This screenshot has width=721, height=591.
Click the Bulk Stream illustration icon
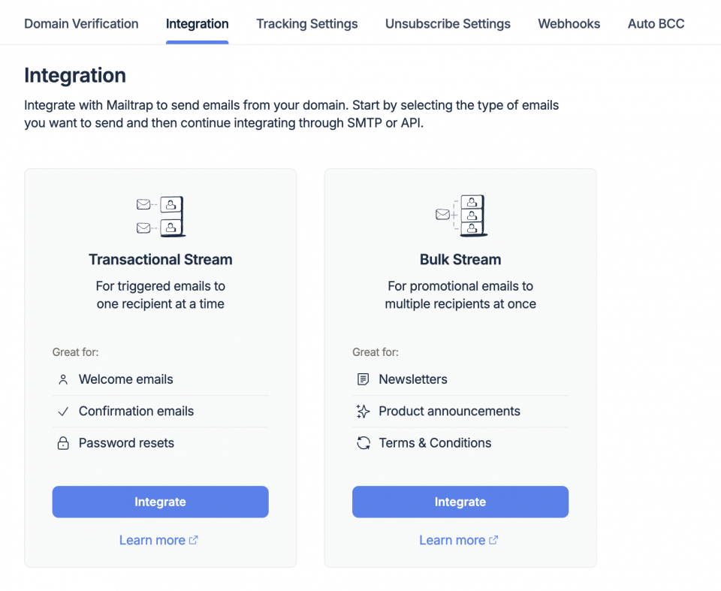(x=460, y=216)
